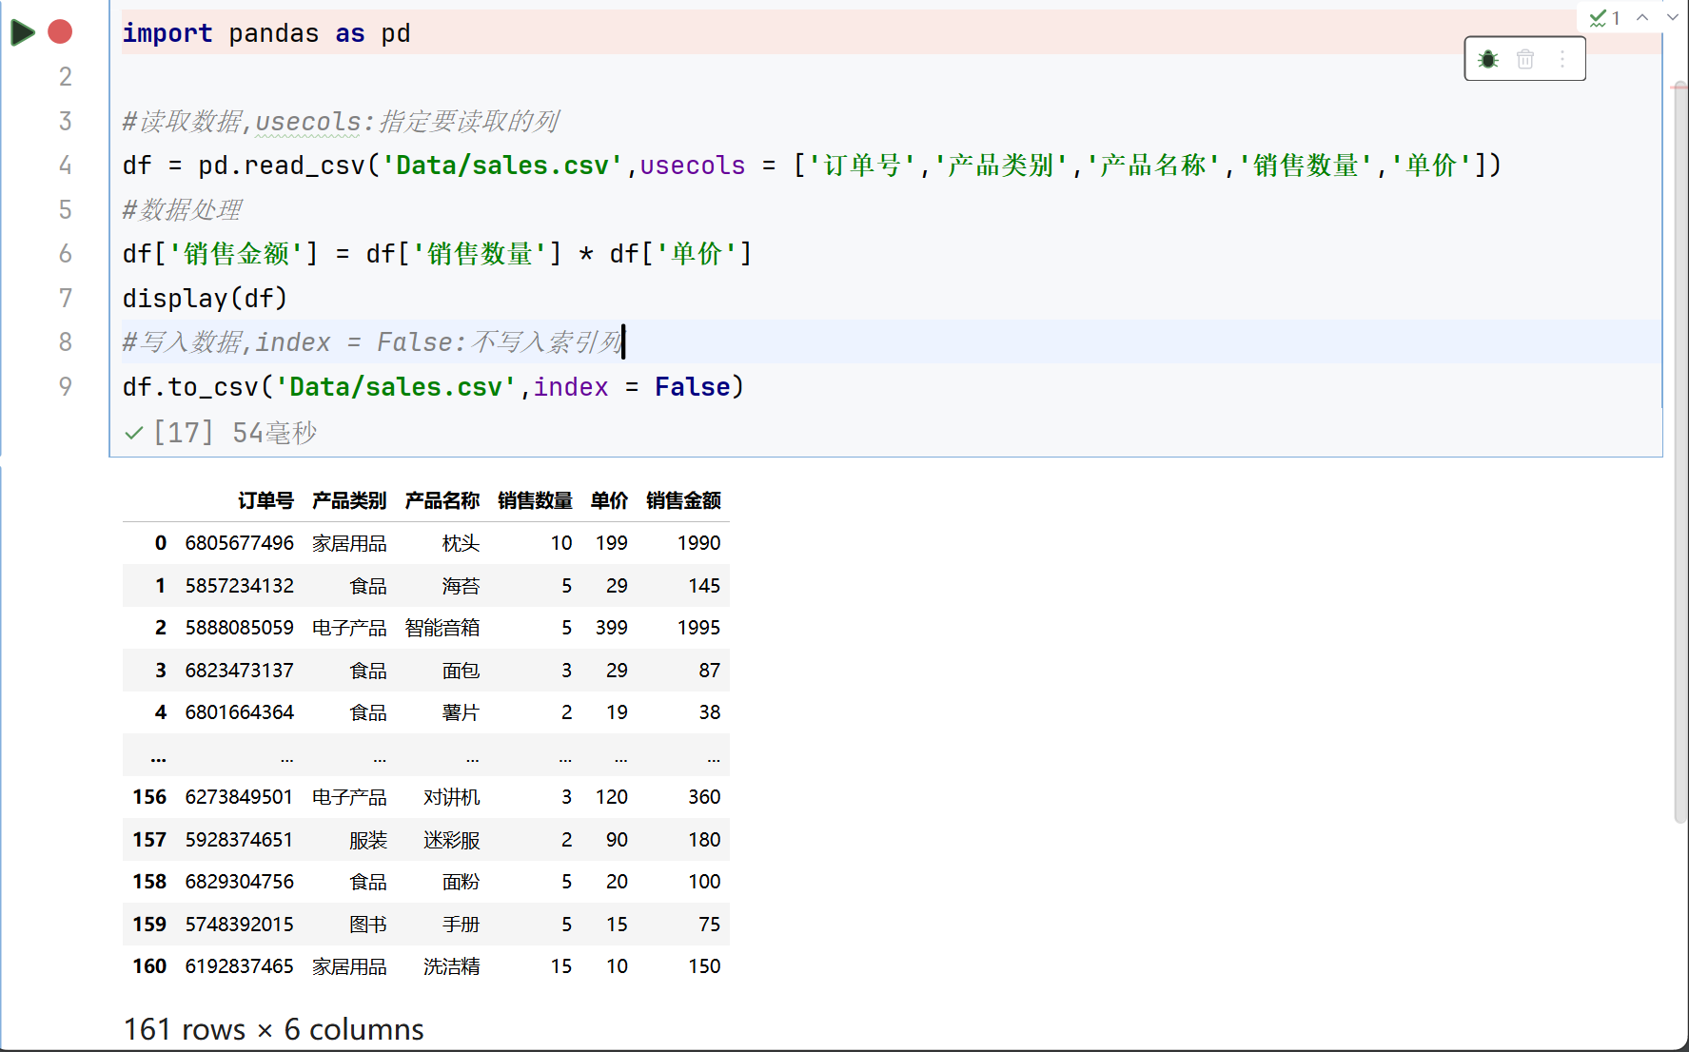Click the unit price cell '399'

click(612, 628)
